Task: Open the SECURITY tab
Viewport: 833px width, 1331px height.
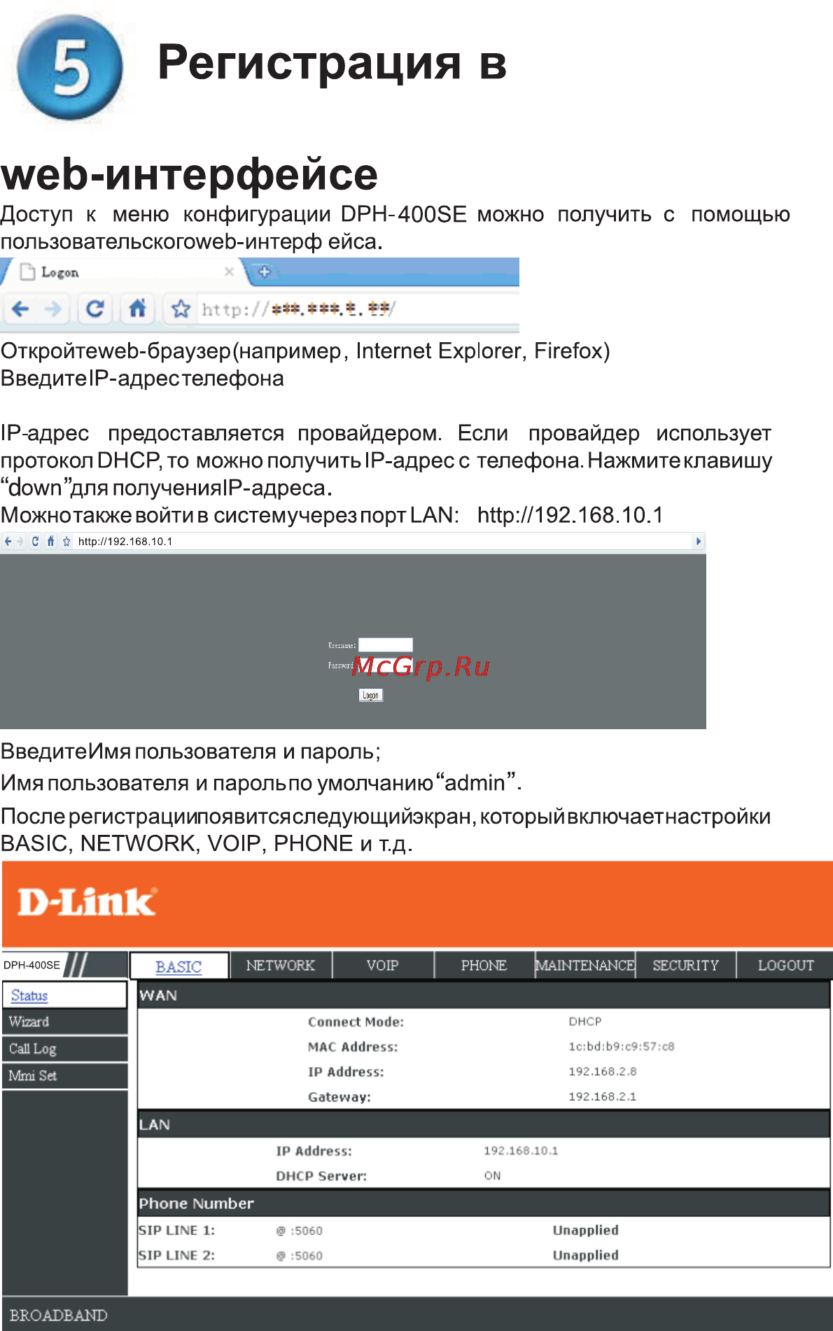Action: pyautogui.click(x=686, y=965)
